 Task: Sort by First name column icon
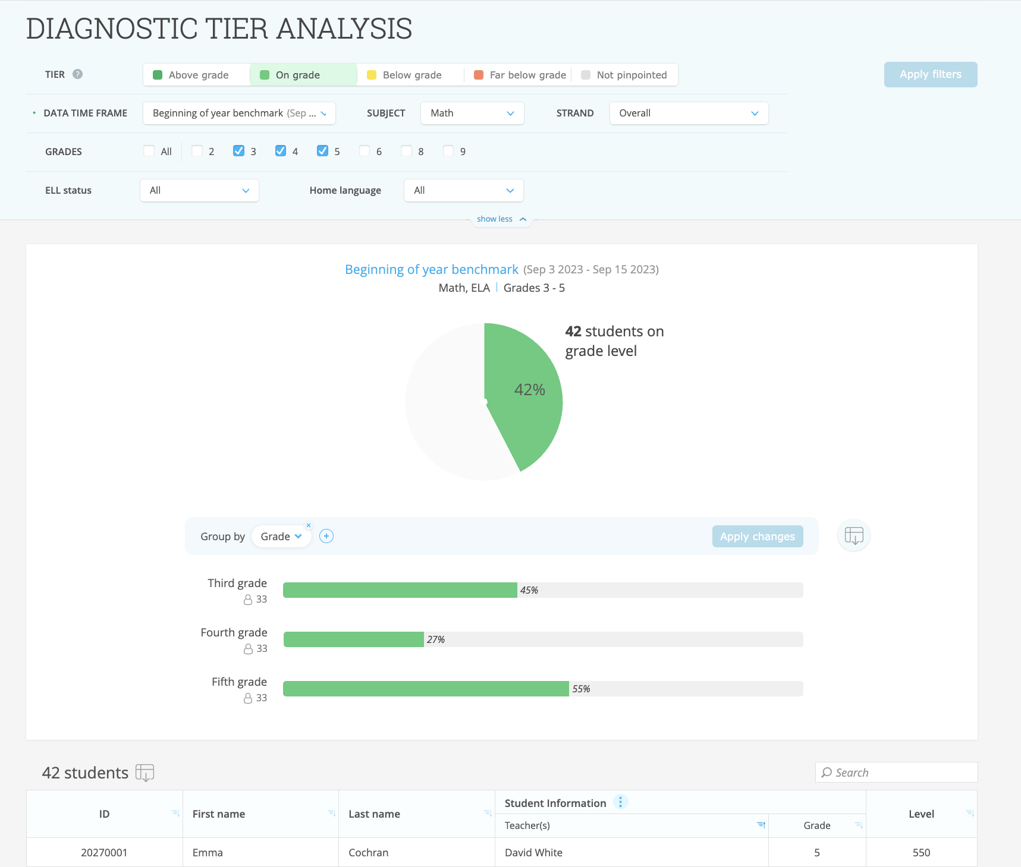click(331, 814)
